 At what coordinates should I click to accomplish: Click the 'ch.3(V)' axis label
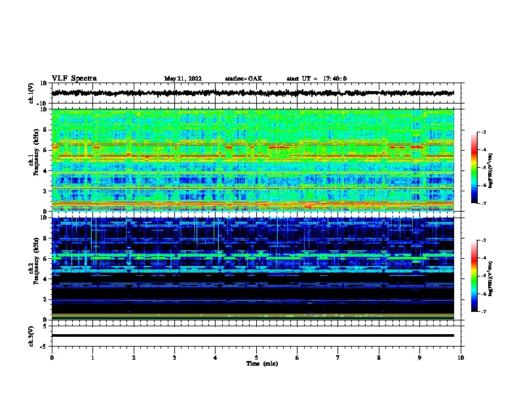(x=31, y=336)
